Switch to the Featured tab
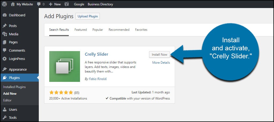Image resolution: width=274 pixels, height=122 pixels. click(x=81, y=30)
